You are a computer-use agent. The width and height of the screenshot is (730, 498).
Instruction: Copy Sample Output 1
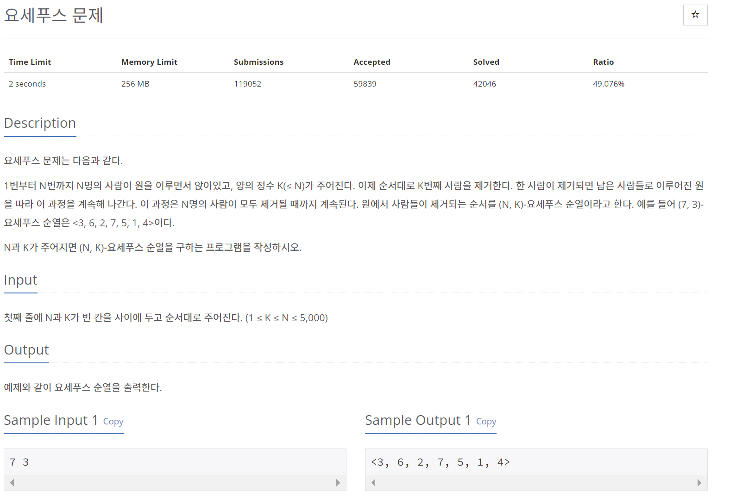pyautogui.click(x=486, y=422)
